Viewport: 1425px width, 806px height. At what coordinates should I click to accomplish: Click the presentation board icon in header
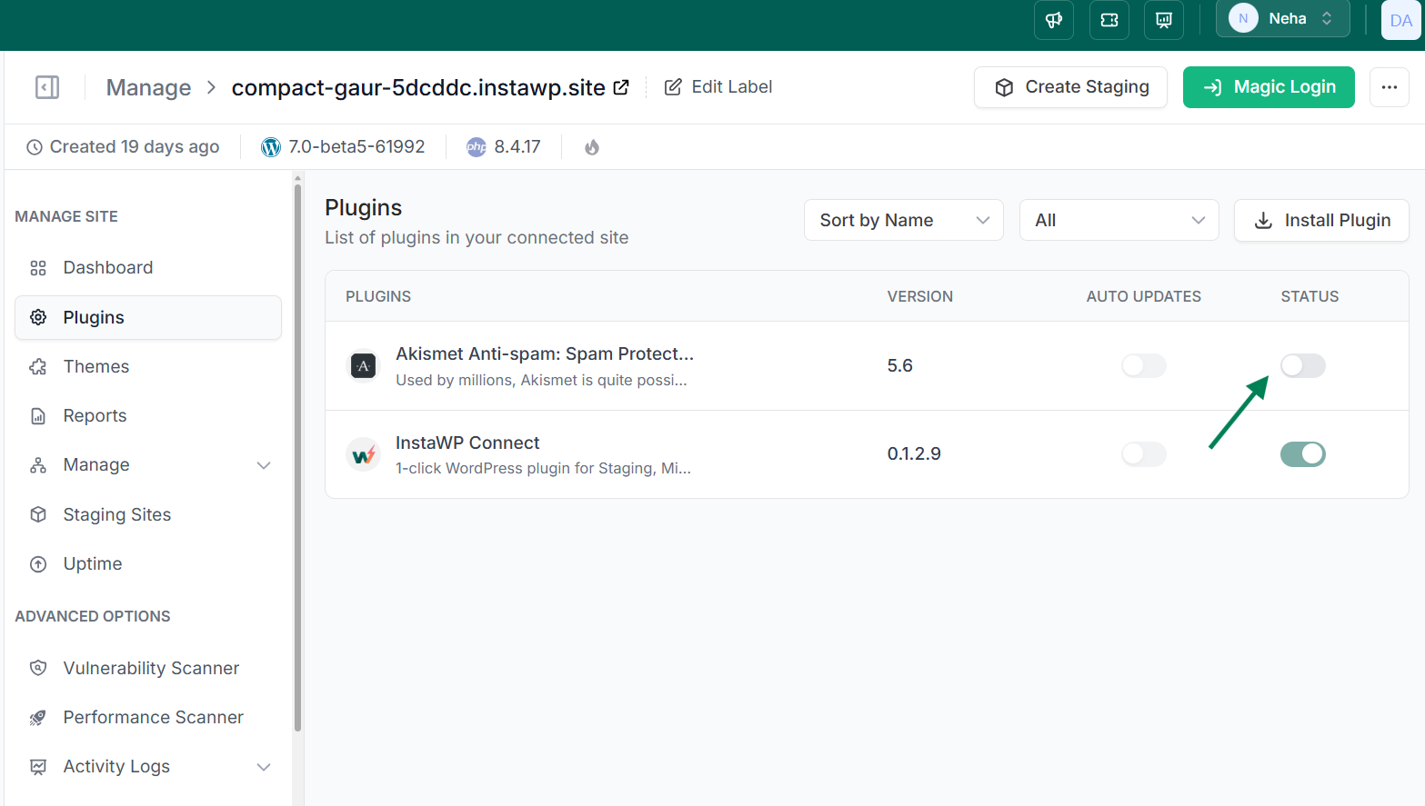(1163, 20)
